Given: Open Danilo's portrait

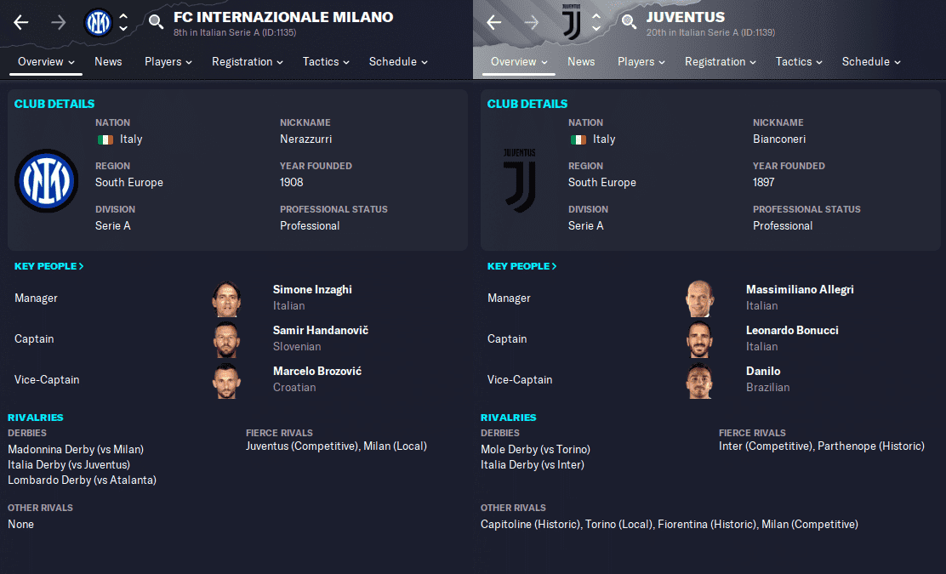Looking at the screenshot, I should click(x=700, y=380).
